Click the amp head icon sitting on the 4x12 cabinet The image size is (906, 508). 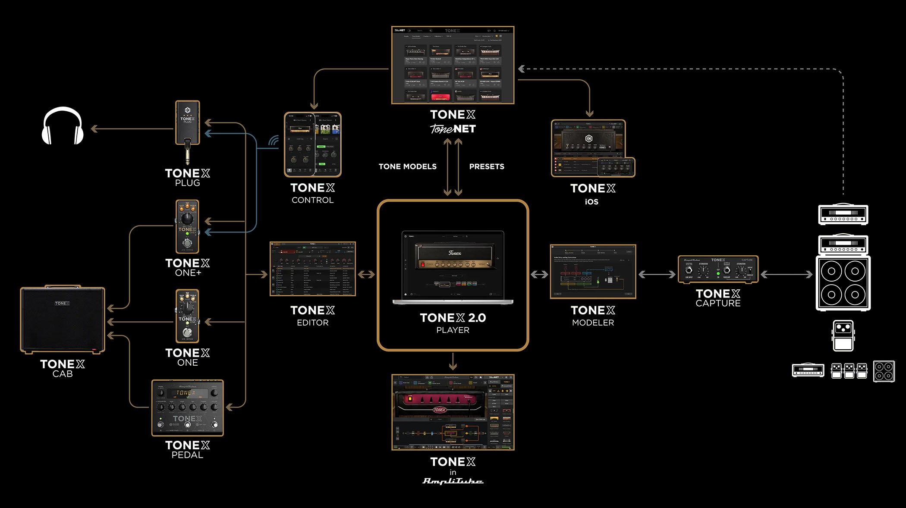(x=843, y=244)
